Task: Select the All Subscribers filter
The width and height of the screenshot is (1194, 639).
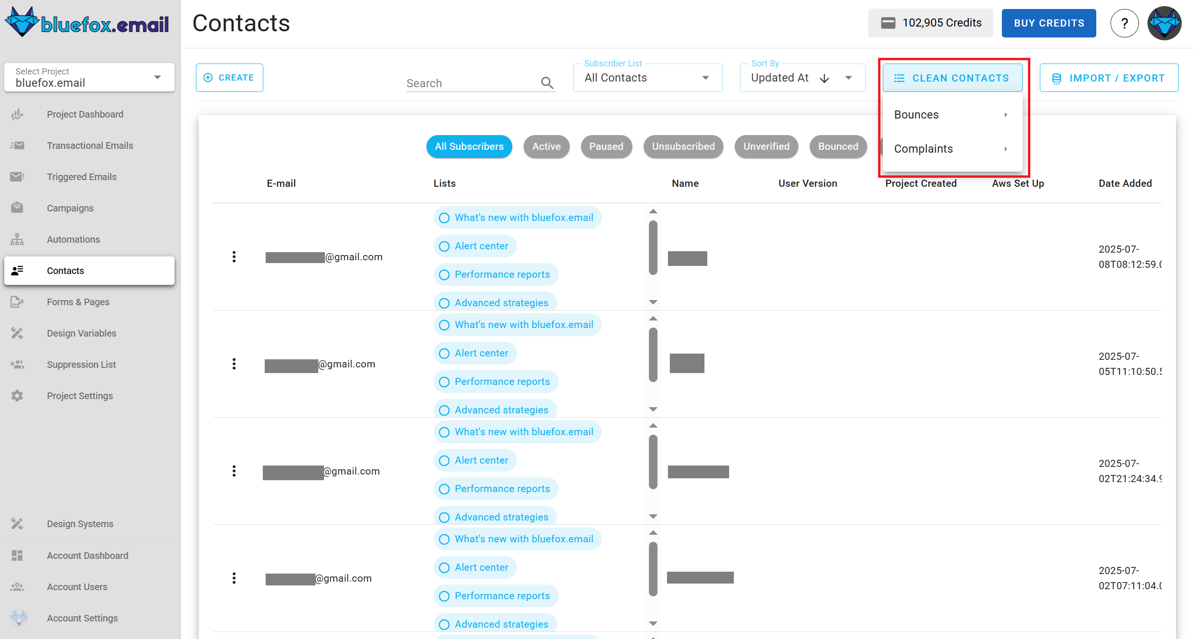Action: pos(469,146)
